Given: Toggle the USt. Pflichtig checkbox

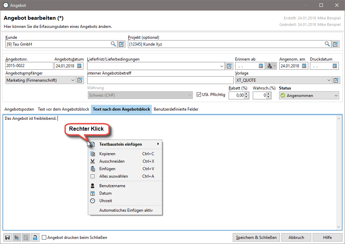Looking at the screenshot, I should pos(200,95).
